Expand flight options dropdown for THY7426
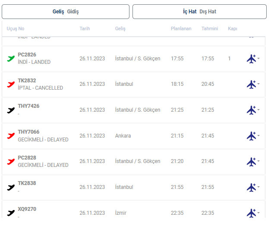The width and height of the screenshot is (271, 232). tap(258, 110)
